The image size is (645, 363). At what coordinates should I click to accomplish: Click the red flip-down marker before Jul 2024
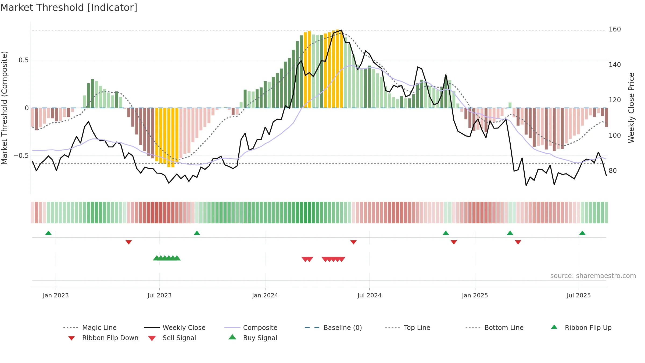(x=354, y=242)
